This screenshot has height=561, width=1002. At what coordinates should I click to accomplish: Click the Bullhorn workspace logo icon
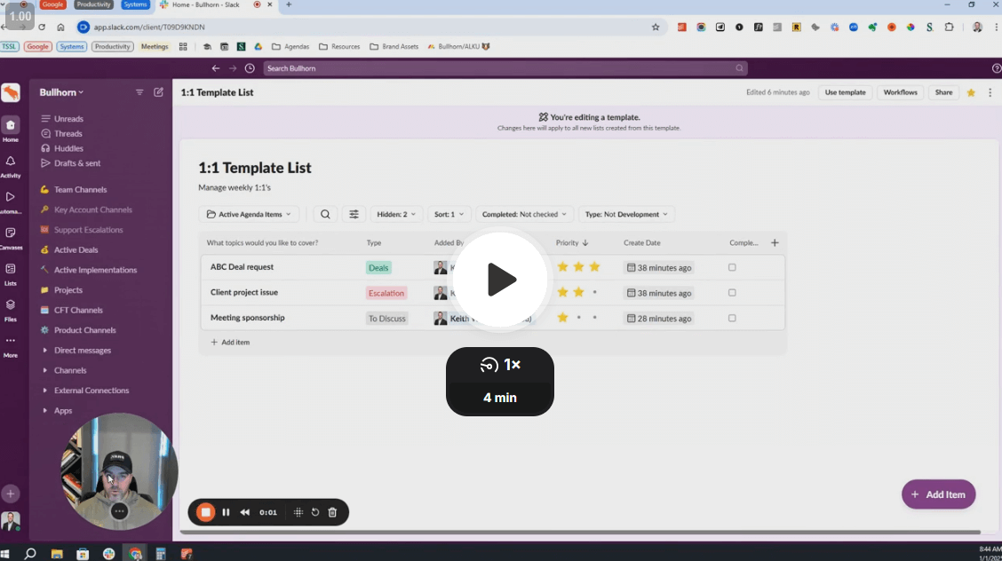(11, 92)
